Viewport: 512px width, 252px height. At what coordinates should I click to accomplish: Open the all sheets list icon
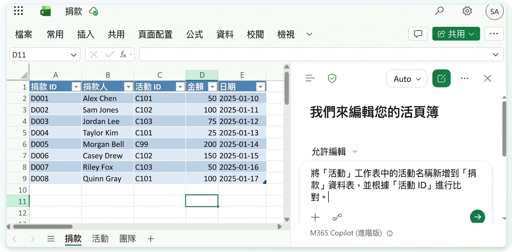[x=51, y=239]
